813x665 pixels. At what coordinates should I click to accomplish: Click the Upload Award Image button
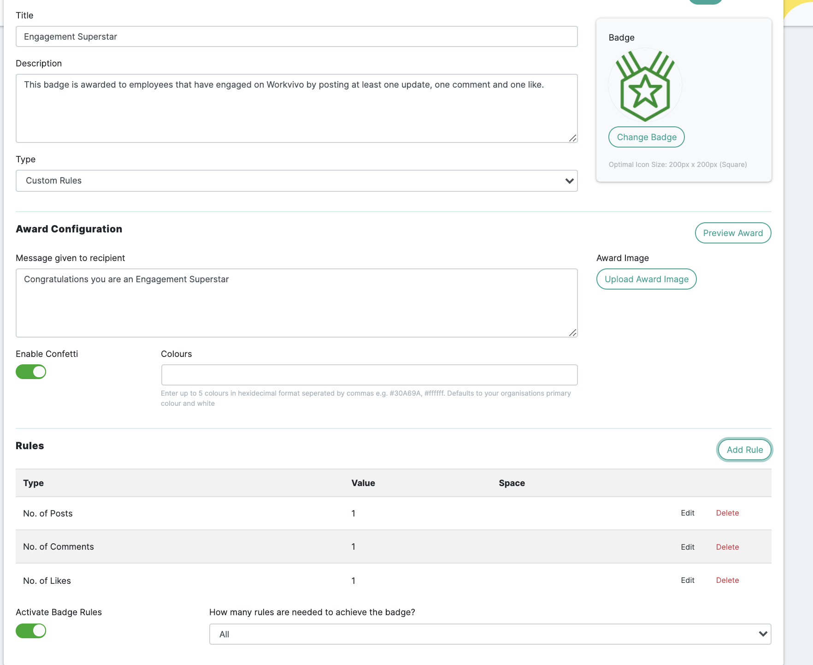[x=647, y=279]
